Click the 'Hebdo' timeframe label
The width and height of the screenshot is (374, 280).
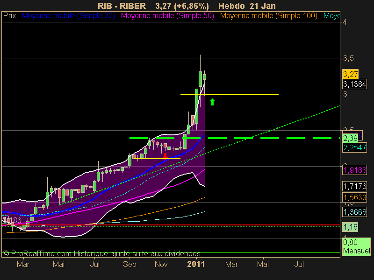click(231, 6)
